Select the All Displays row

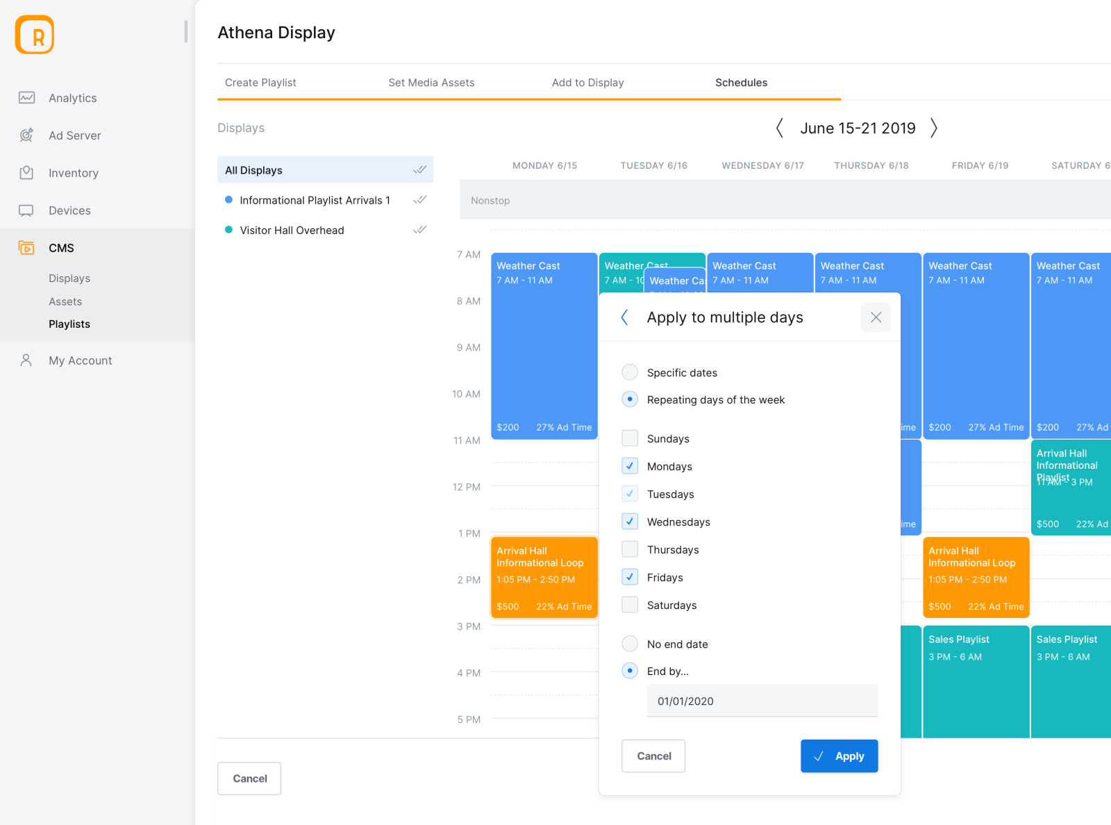325,170
